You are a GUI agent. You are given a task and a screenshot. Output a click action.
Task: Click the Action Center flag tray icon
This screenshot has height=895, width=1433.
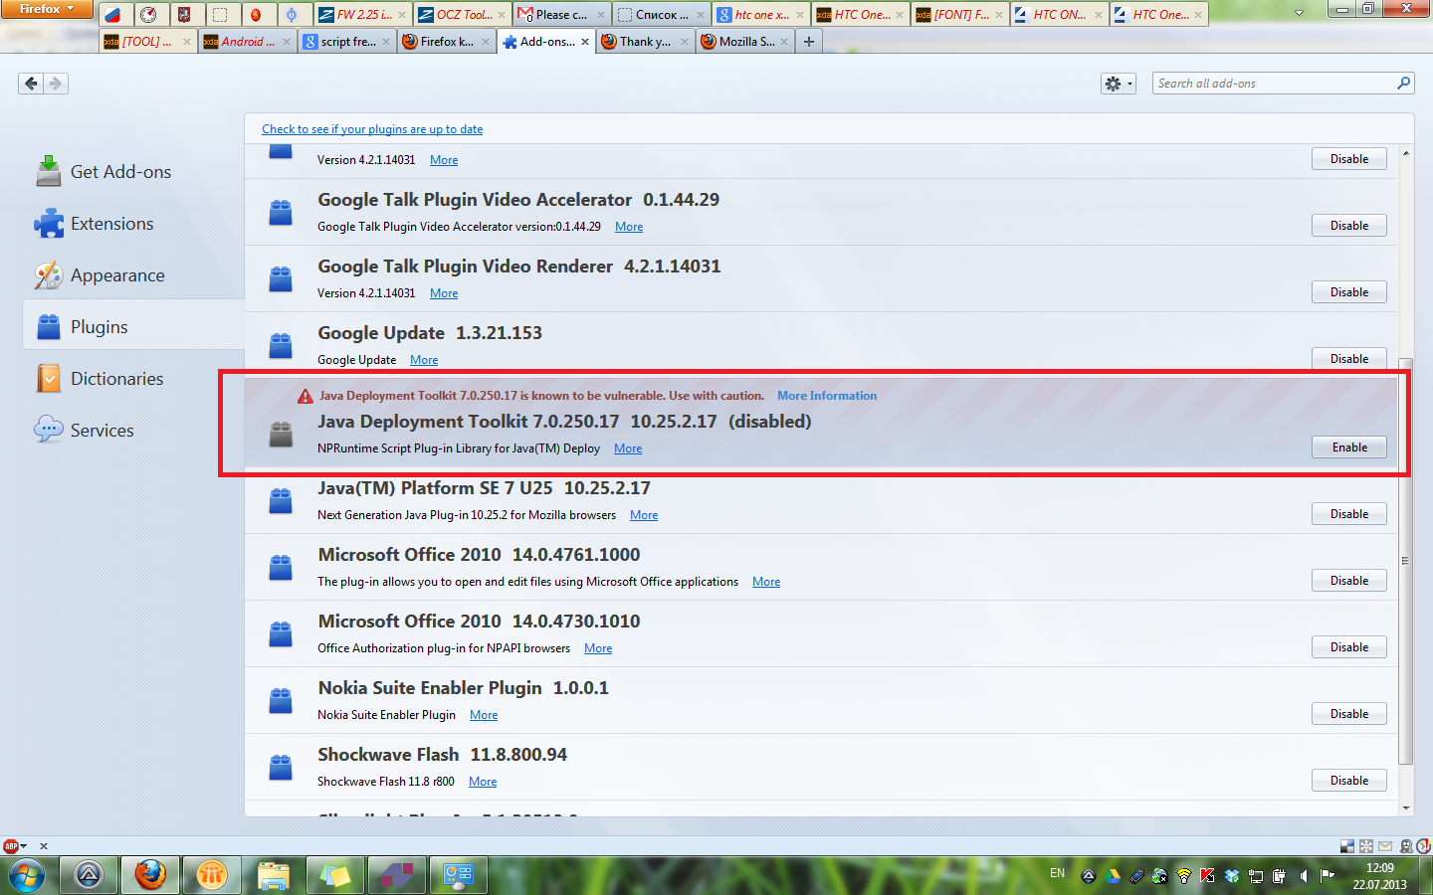pos(1328,876)
